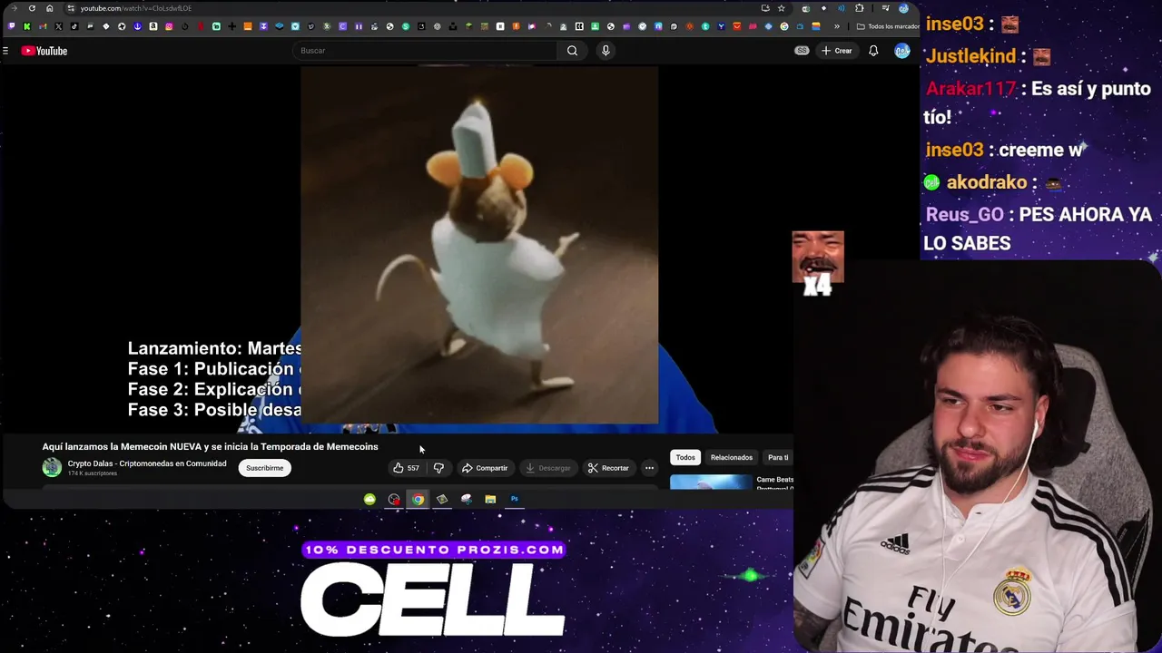Screen dimensions: 1162x653
Task: Open the Came Beats recommended video thumbnail
Action: (x=711, y=482)
